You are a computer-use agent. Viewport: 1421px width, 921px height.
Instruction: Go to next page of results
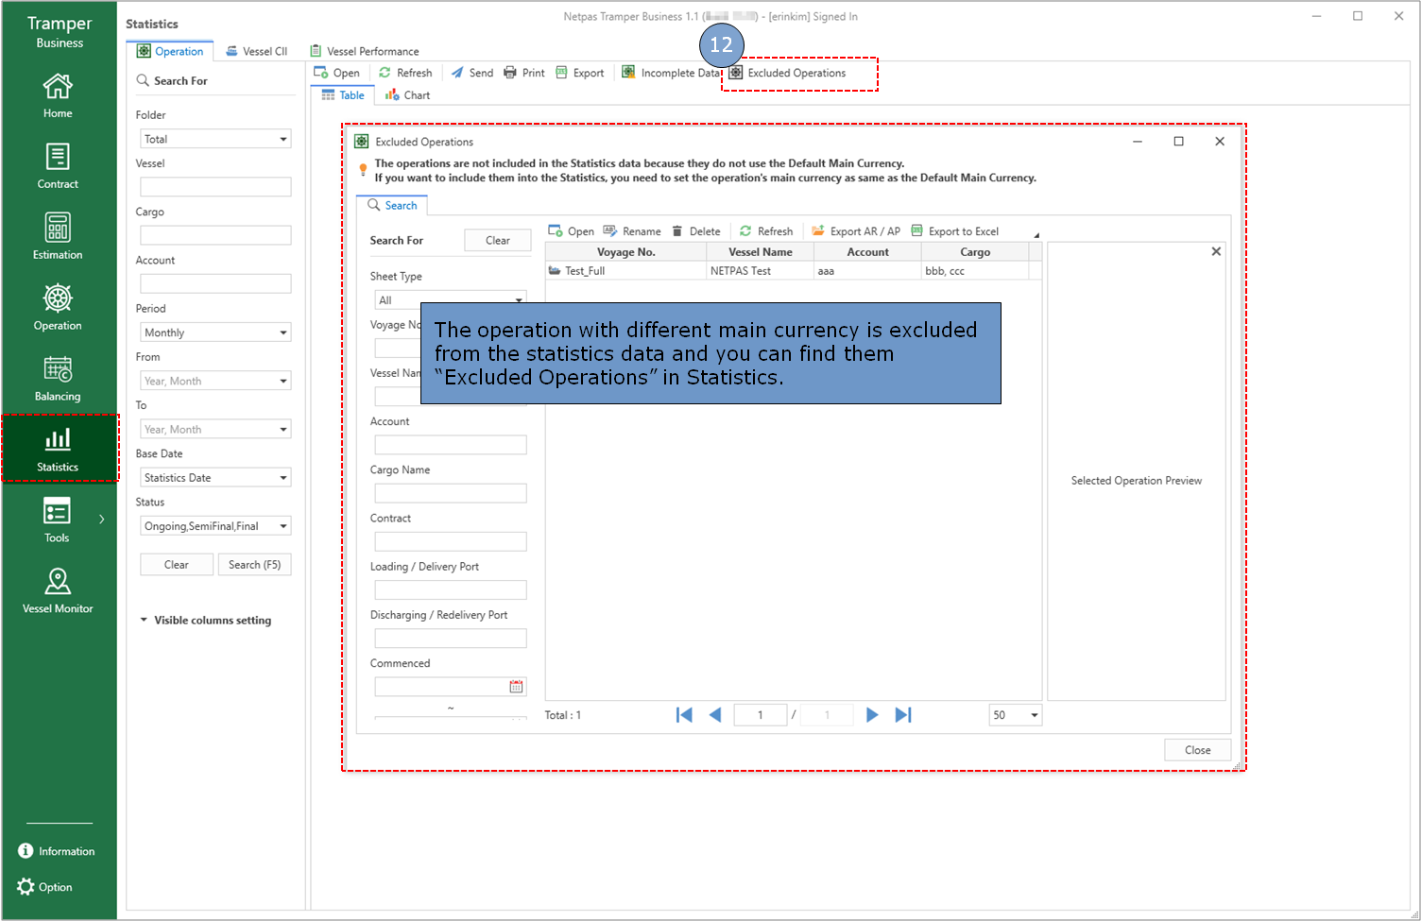pos(872,715)
